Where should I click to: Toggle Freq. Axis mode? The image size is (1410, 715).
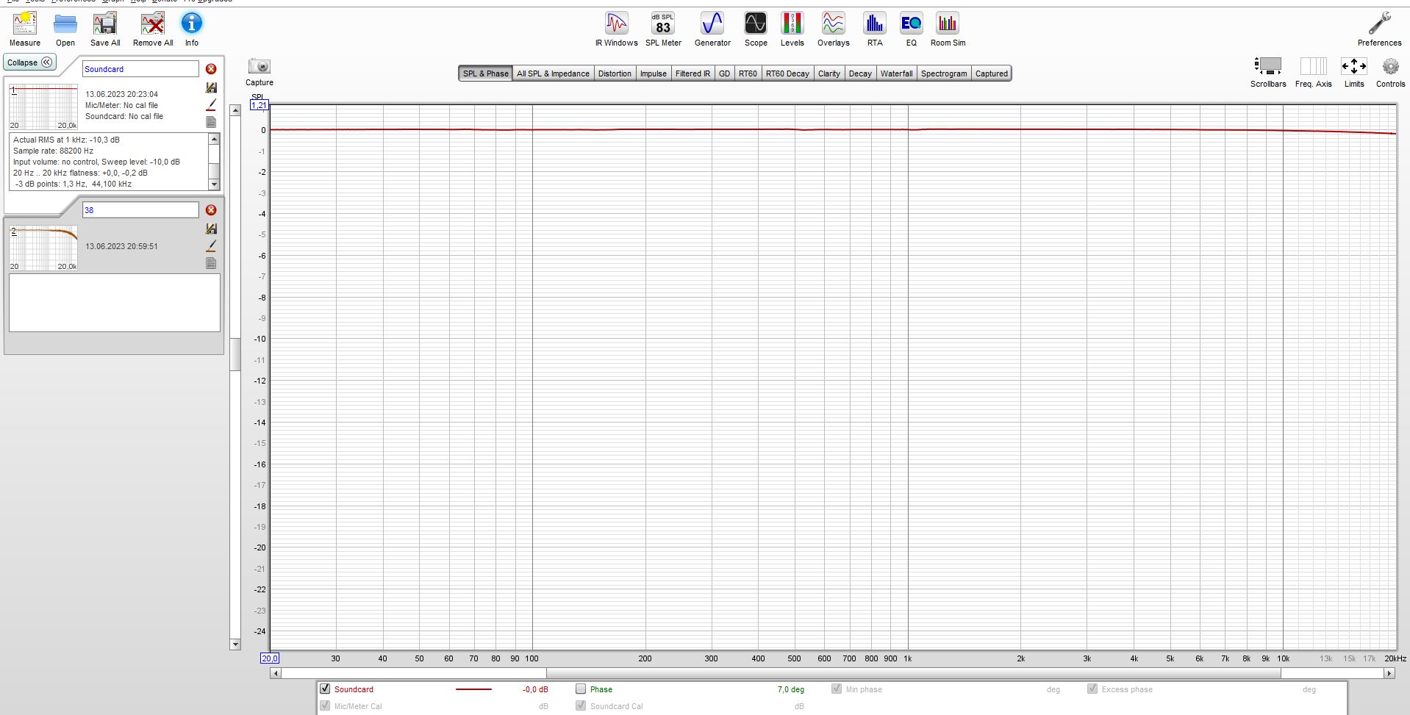(1313, 72)
